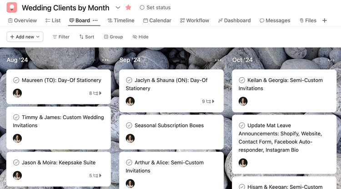Image resolution: width=341 pixels, height=189 pixels.
Task: Click the Aug '24 column title
Action: point(17,60)
